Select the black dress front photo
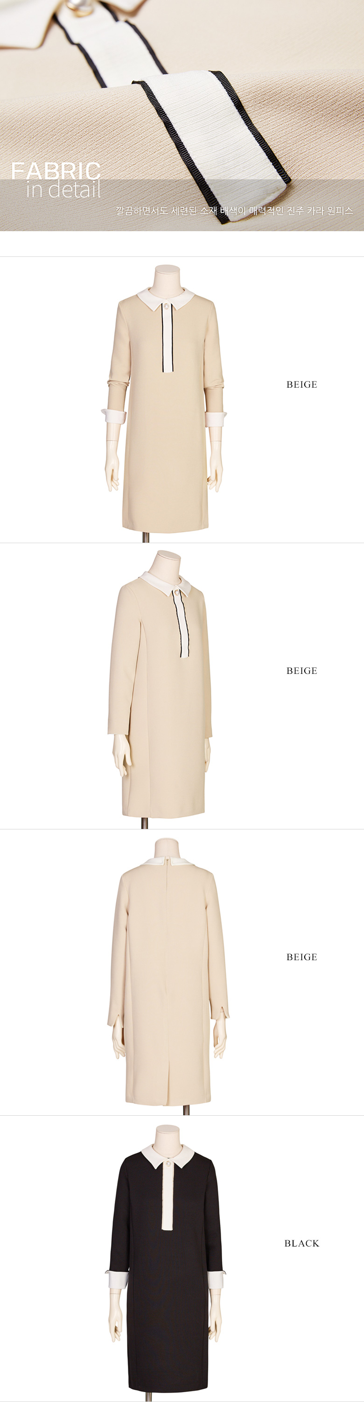 pyautogui.click(x=165, y=1260)
